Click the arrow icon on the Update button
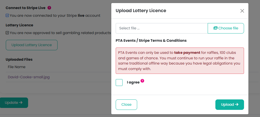 tap(21, 103)
